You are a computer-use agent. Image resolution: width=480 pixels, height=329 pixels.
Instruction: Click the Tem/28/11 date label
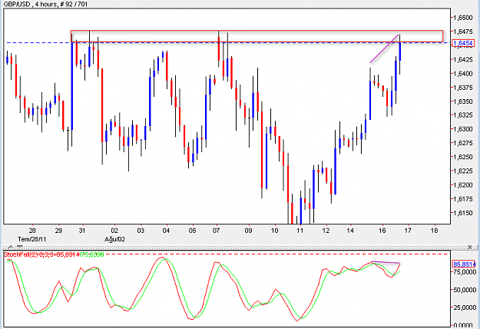click(31, 239)
